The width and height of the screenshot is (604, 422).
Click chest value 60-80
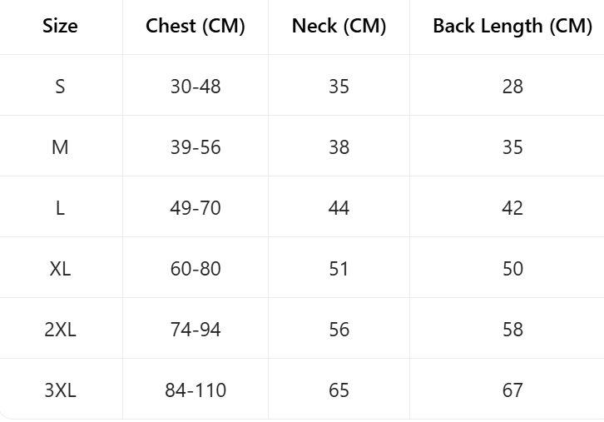click(196, 269)
